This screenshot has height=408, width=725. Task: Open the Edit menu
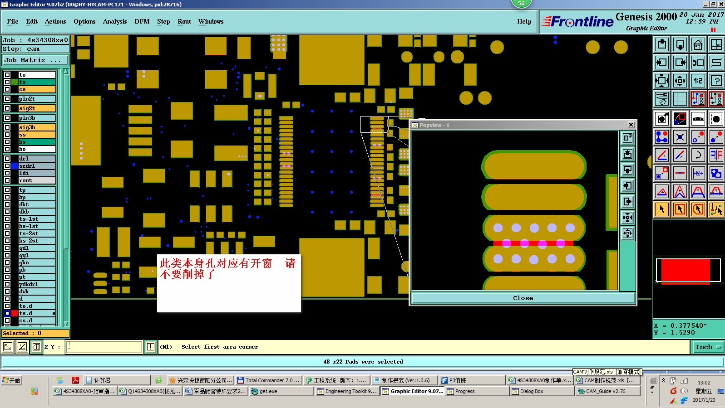pyautogui.click(x=32, y=21)
